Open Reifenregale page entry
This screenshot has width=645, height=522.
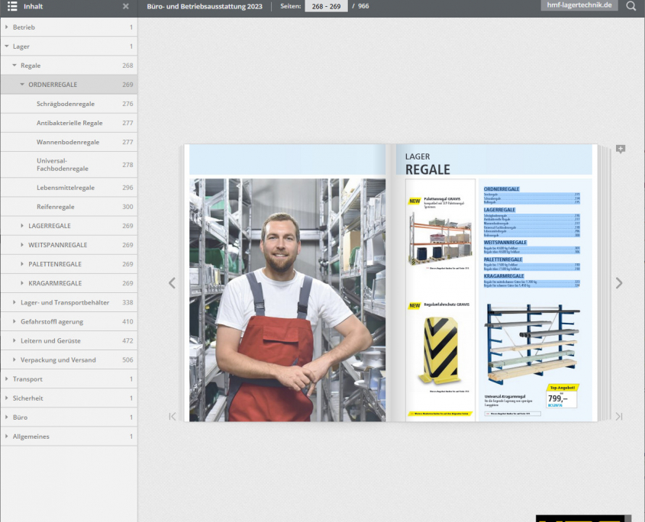(x=56, y=207)
